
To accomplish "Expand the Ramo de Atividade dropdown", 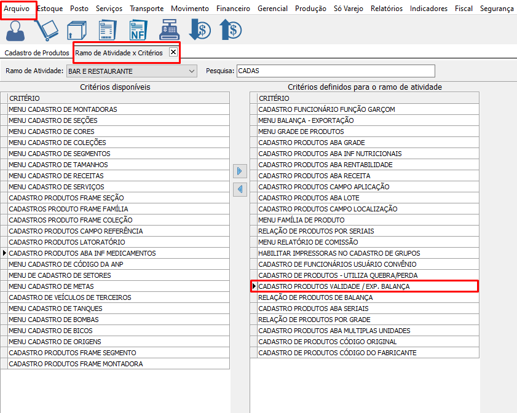I will tap(191, 71).
